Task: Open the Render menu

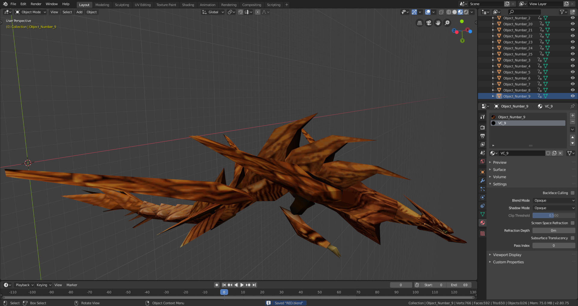Action: 36,4
